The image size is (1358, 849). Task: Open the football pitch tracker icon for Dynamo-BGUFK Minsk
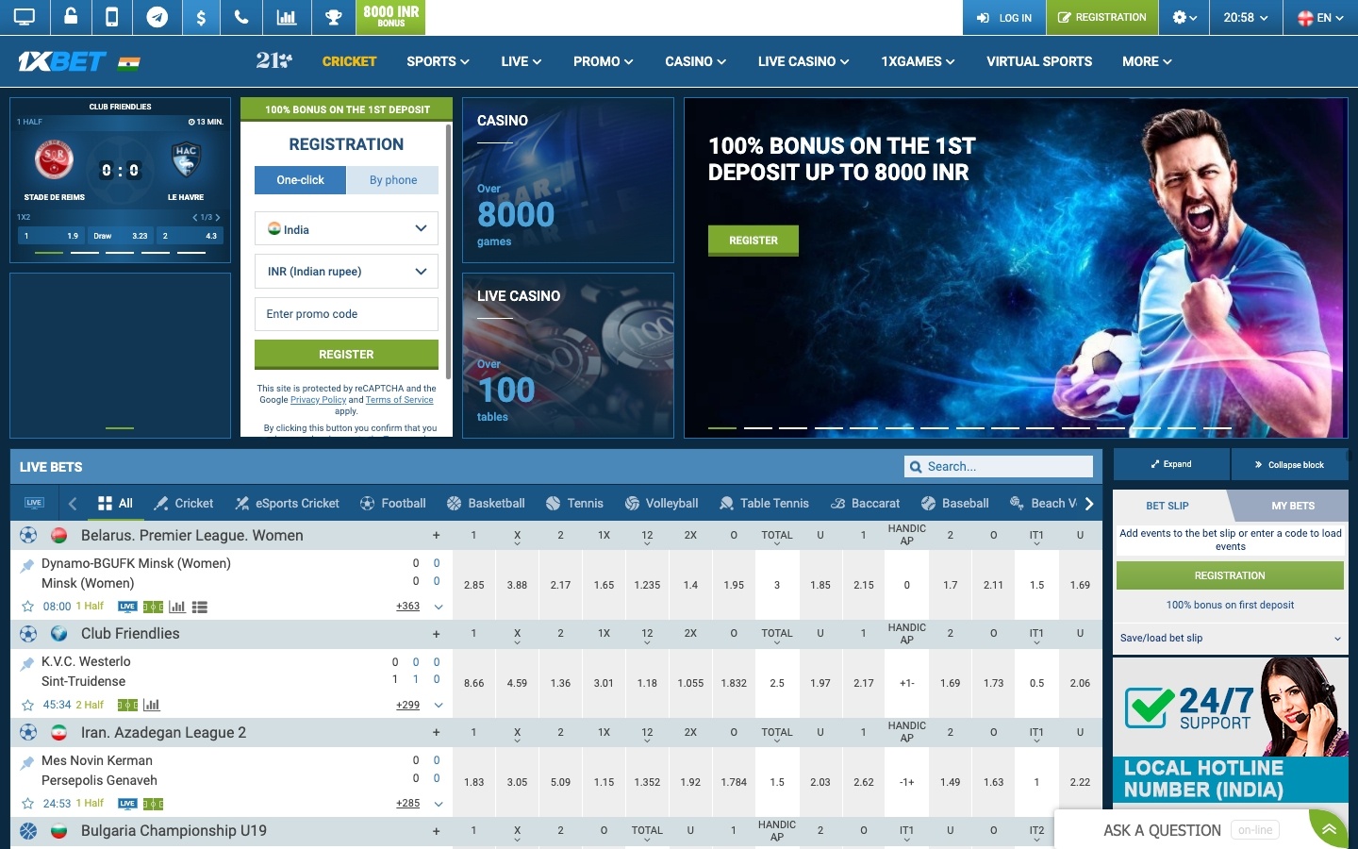point(154,607)
